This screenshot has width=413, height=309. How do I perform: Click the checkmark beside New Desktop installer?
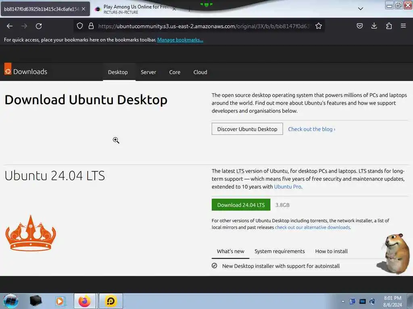(x=215, y=266)
